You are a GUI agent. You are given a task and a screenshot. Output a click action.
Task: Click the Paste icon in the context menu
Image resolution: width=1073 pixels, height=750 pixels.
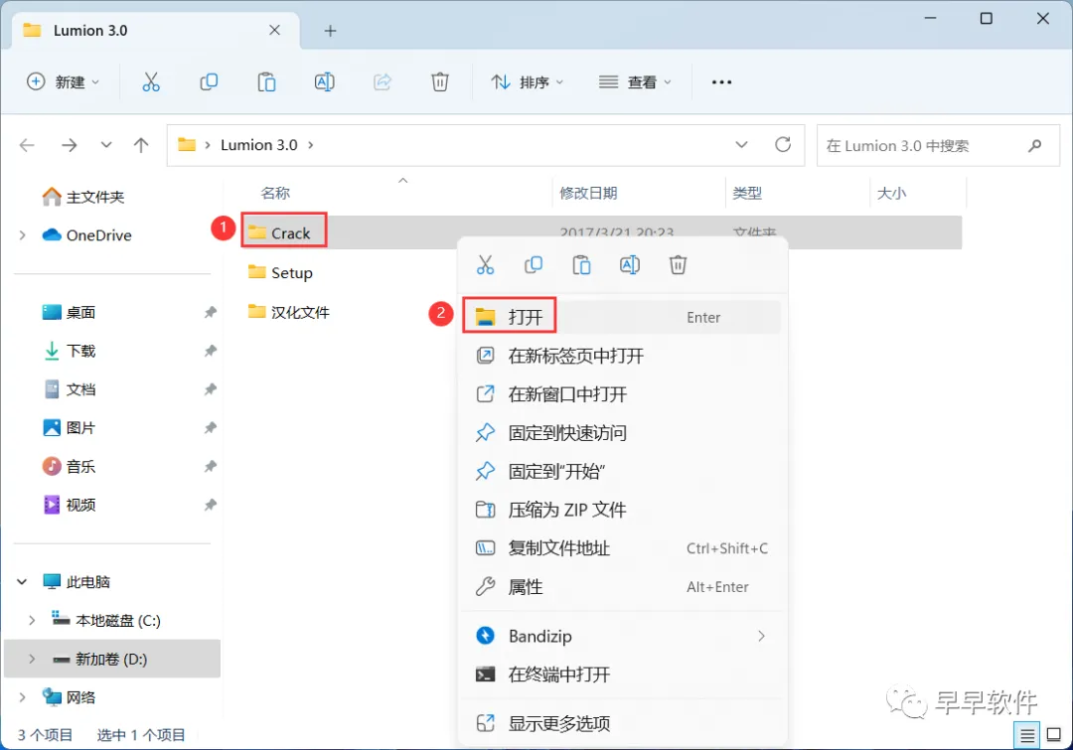pyautogui.click(x=581, y=265)
